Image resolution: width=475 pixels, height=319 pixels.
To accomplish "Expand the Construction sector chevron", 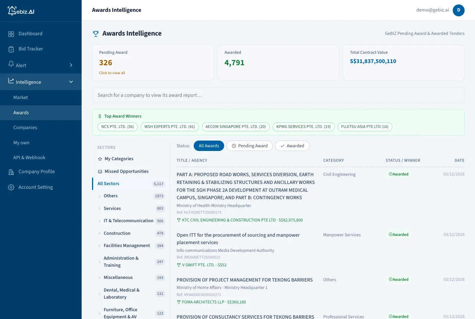I will [x=99, y=233].
